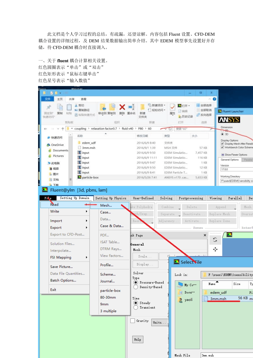The height and width of the screenshot is (358, 253).
Task: Click the Fluent Launcher Version field
Action: click(x=236, y=169)
